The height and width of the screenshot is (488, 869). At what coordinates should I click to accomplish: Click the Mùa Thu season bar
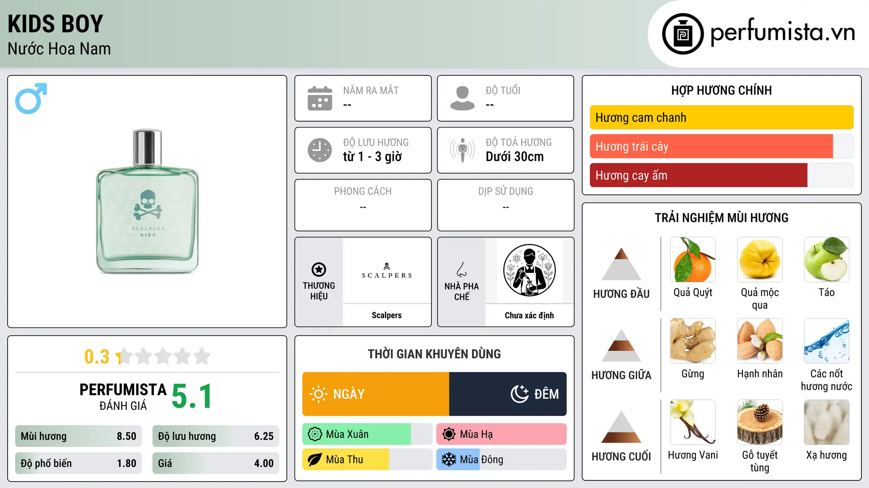[367, 460]
